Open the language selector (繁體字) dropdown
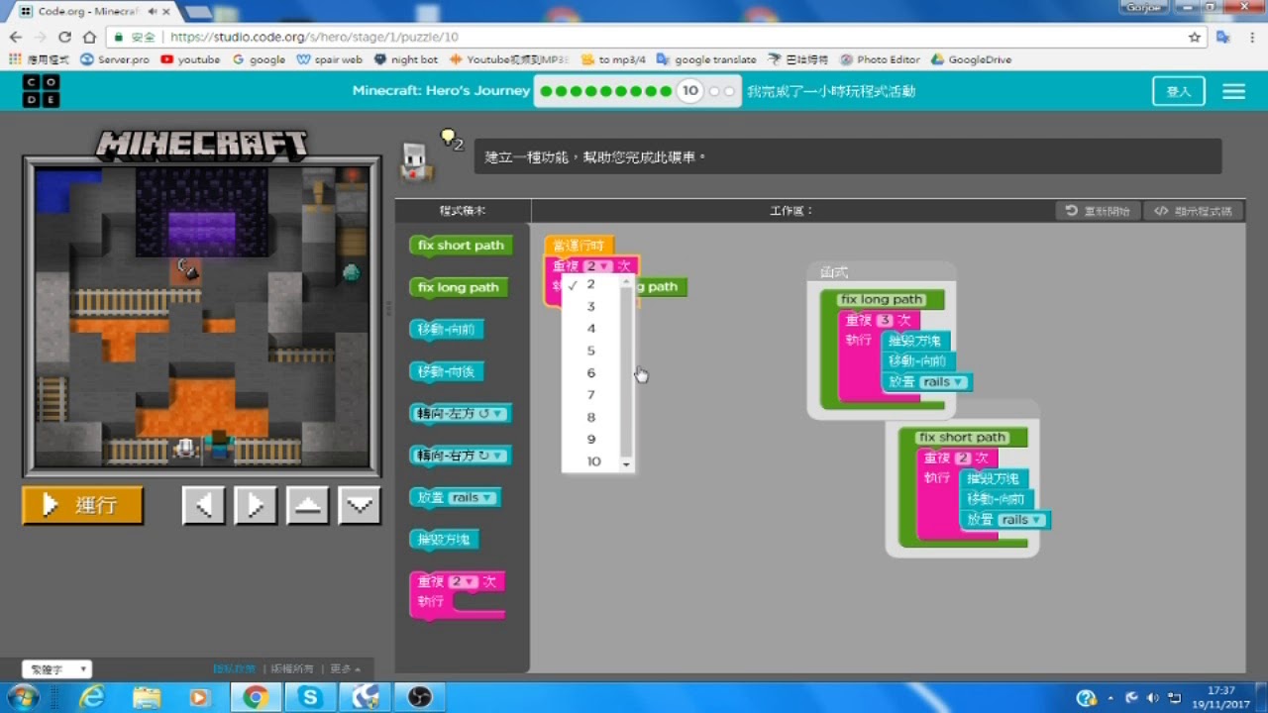Screen dimensions: 1268x713 (56, 669)
